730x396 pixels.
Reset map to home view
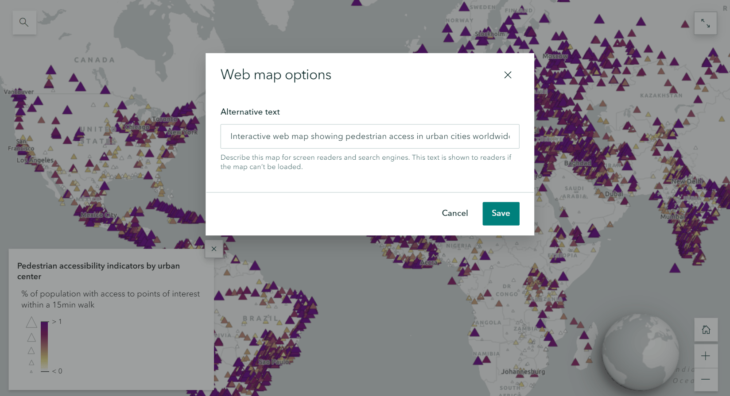click(706, 330)
